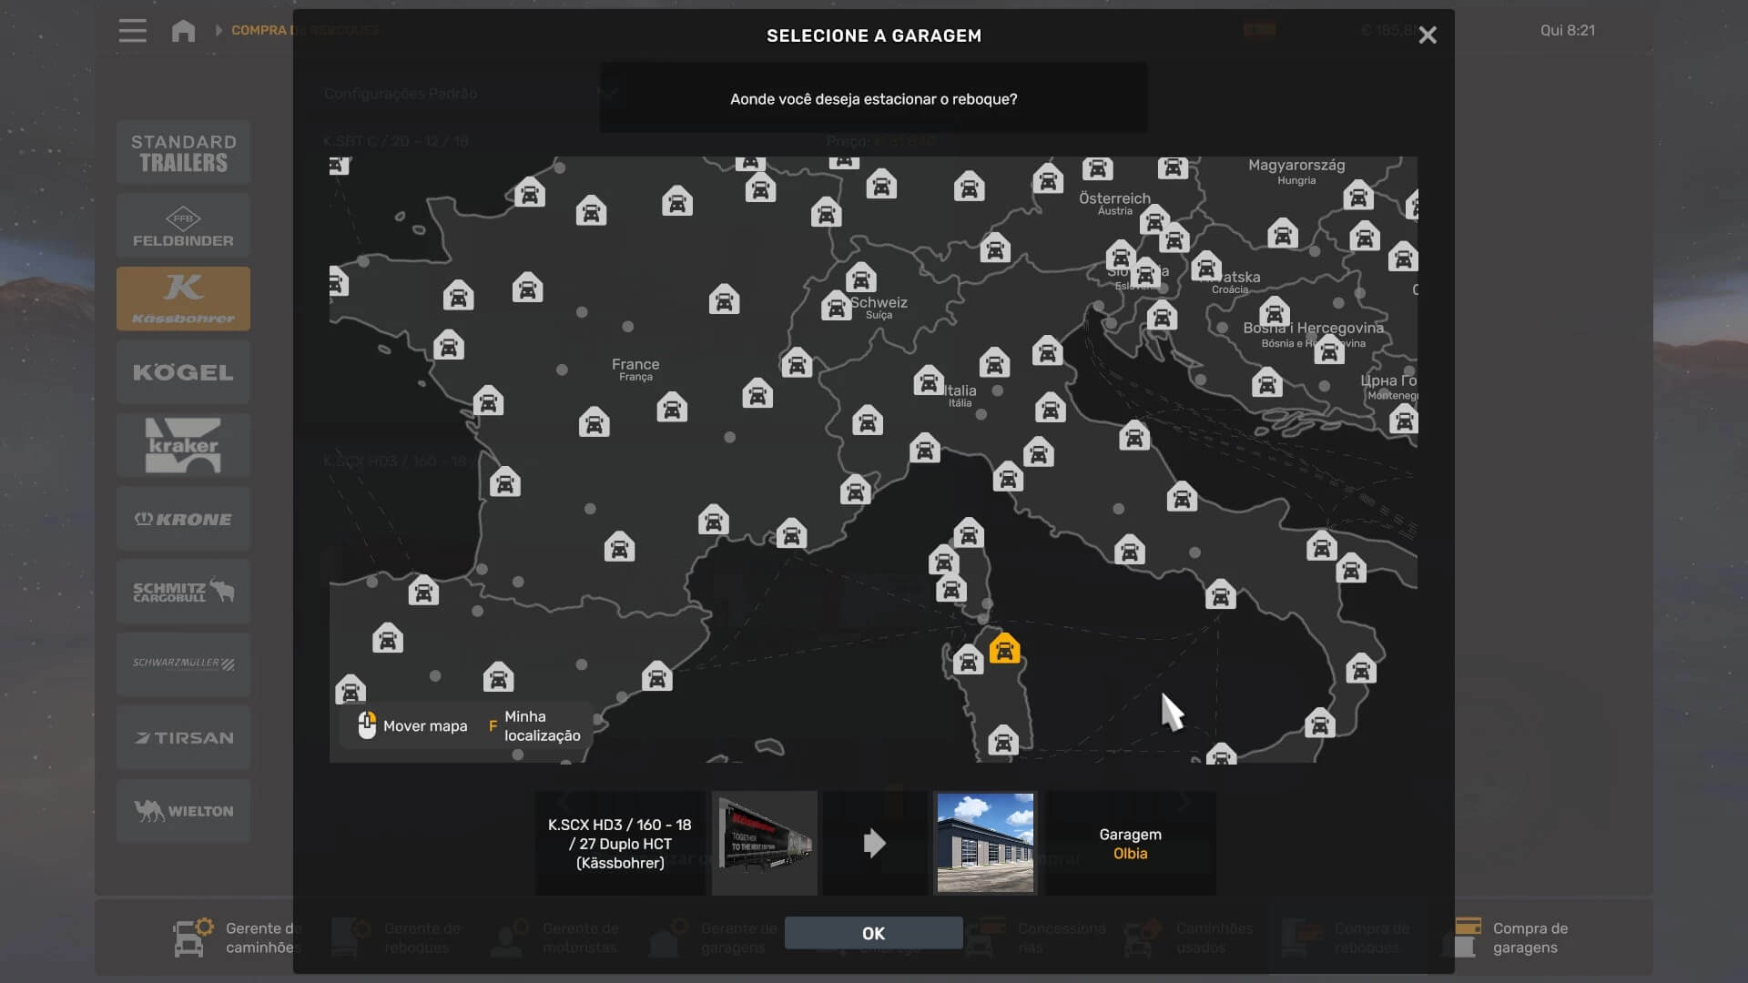Select the Kögel trailer brand logo

(x=183, y=372)
